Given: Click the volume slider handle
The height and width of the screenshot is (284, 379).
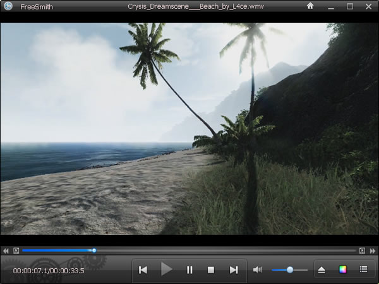Looking at the screenshot, I should tap(290, 269).
